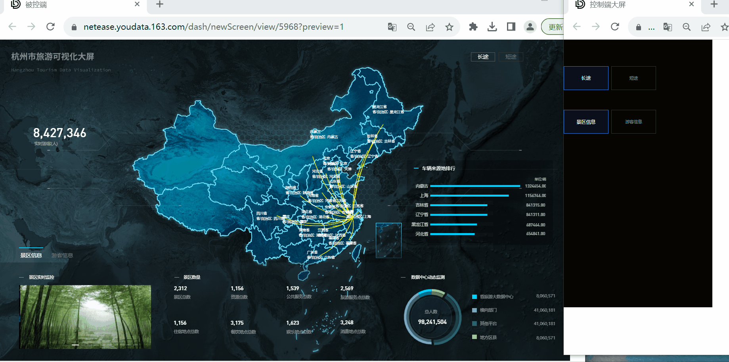Click the user profile avatar icon
729x362 pixels.
(530, 27)
